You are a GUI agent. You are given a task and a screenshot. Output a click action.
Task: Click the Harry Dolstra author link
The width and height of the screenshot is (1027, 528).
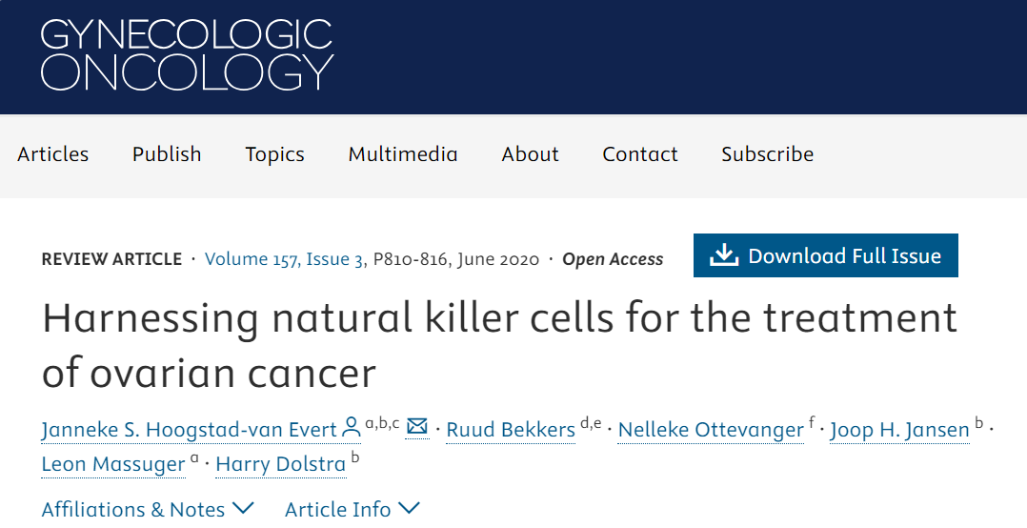tap(281, 464)
